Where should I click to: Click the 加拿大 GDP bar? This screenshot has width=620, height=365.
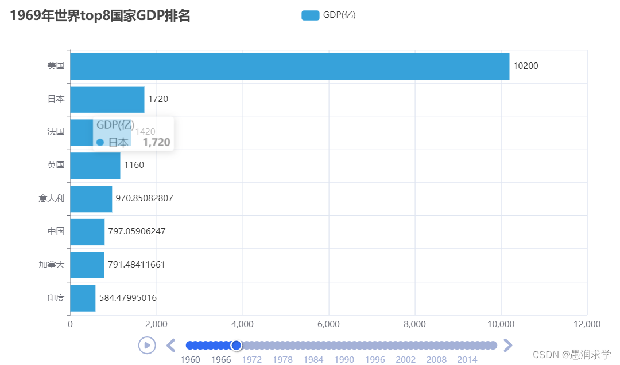tap(87, 265)
